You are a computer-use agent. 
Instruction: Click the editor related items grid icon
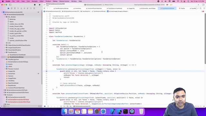tap(44, 8)
